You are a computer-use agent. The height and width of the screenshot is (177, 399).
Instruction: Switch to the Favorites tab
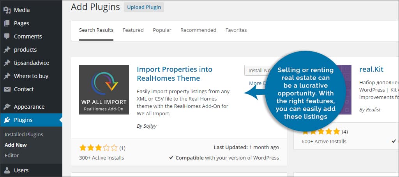point(236,30)
